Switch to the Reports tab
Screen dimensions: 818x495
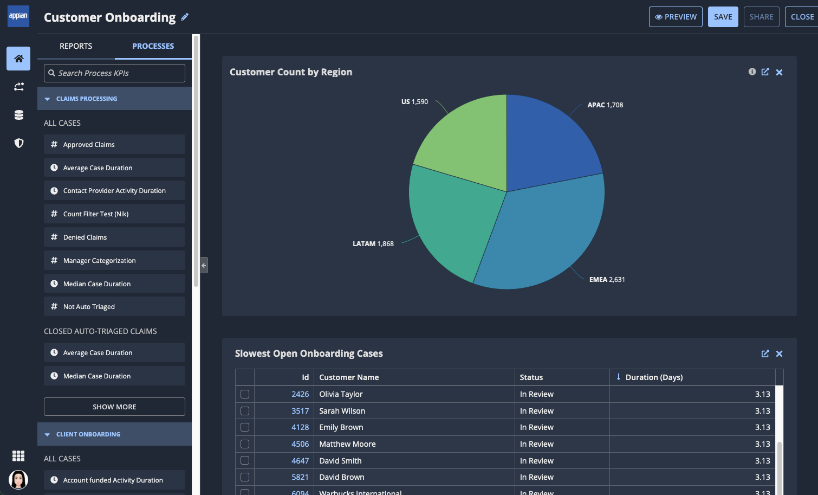point(76,46)
